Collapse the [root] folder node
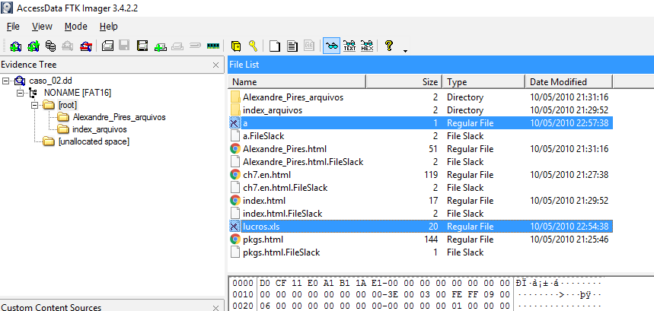Screen dimensions: 654x311 (35, 105)
